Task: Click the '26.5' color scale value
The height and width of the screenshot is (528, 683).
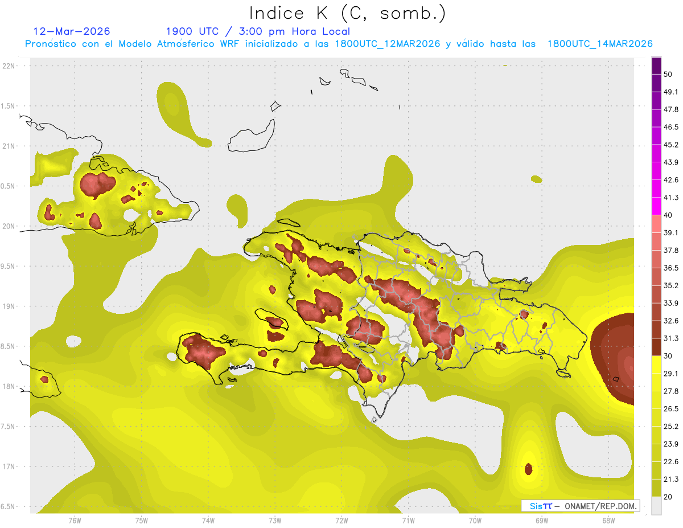Action: (671, 409)
